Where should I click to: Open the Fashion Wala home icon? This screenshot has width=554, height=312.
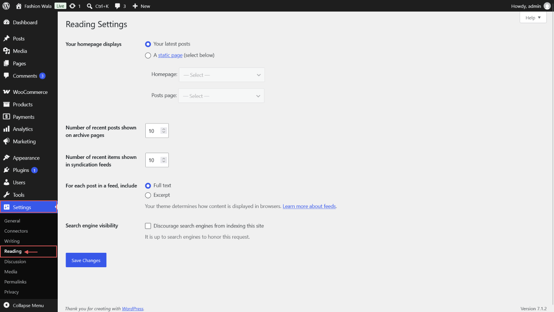click(x=19, y=6)
